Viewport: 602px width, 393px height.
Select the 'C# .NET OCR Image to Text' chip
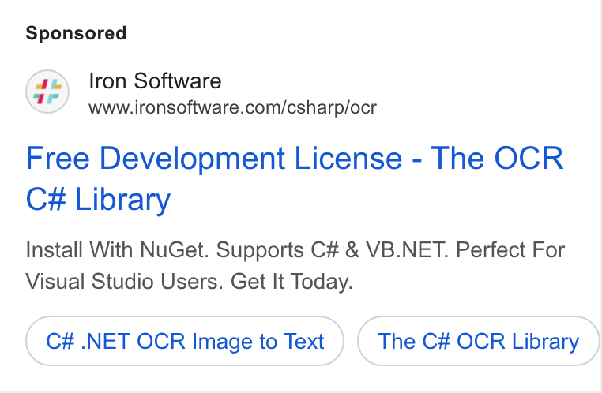point(185,341)
